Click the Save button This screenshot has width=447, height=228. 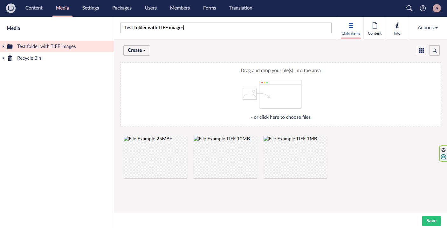click(431, 221)
